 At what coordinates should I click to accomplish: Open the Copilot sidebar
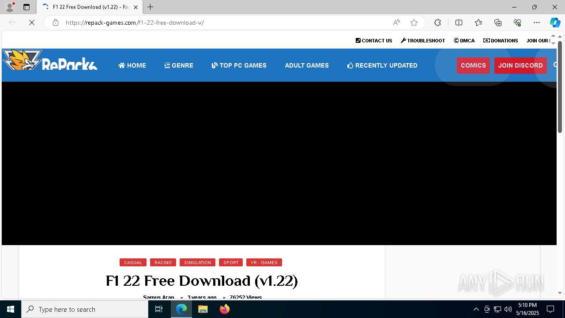tap(555, 23)
